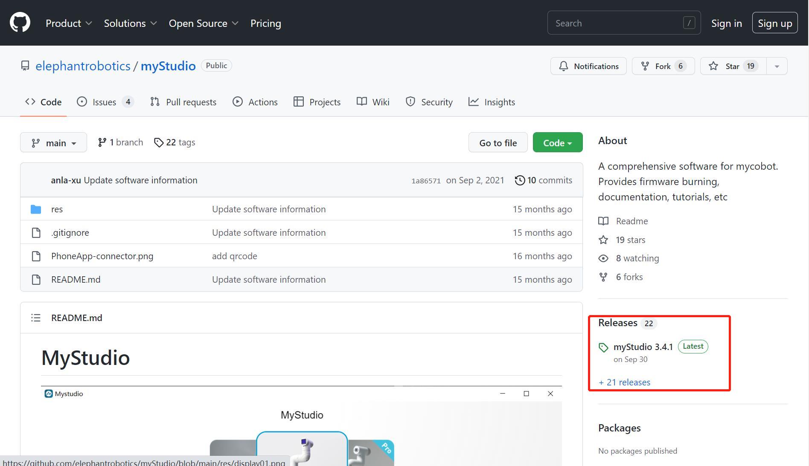
Task: Open the green Code dropdown button
Action: point(557,142)
